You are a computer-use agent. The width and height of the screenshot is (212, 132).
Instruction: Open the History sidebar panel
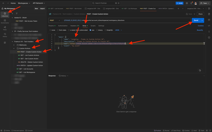coord(5,35)
